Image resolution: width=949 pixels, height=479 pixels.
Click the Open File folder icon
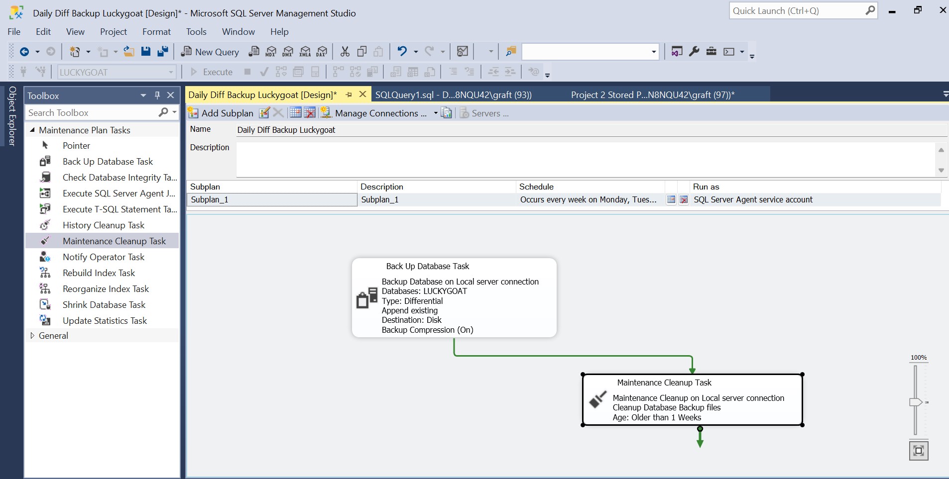click(x=129, y=51)
